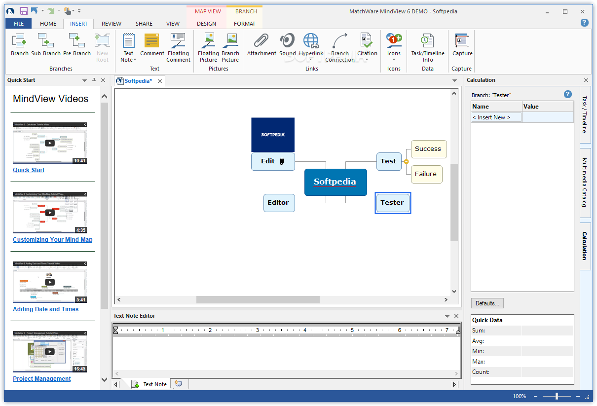Open the Quick Start video link
This screenshot has height=406, width=597.
[29, 170]
